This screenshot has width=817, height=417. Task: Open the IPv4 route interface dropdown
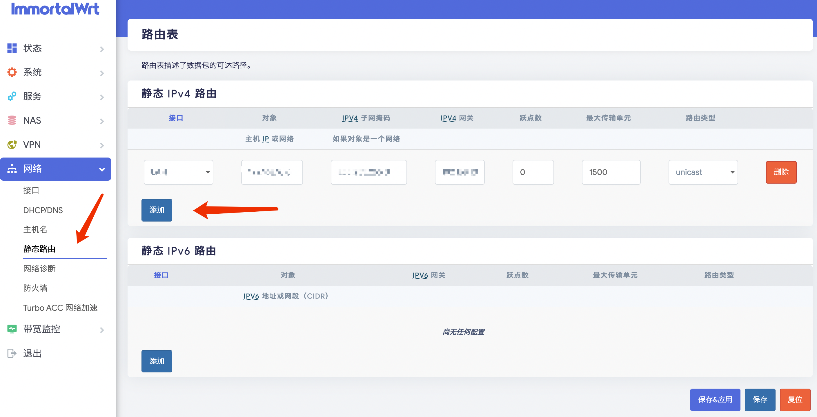[179, 172]
